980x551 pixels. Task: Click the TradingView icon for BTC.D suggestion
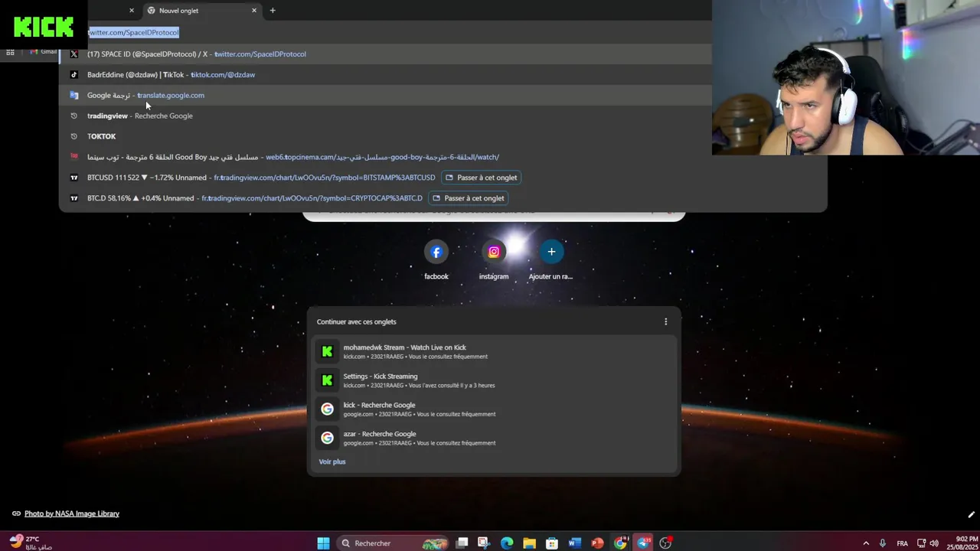[73, 198]
